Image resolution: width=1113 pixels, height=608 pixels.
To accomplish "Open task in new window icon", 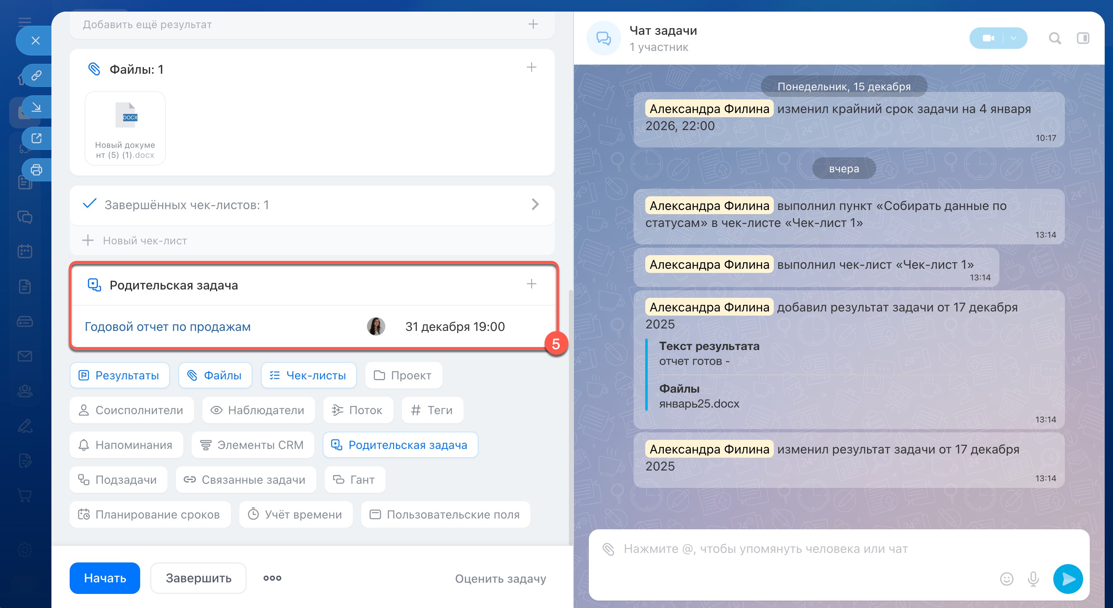I will tap(36, 138).
